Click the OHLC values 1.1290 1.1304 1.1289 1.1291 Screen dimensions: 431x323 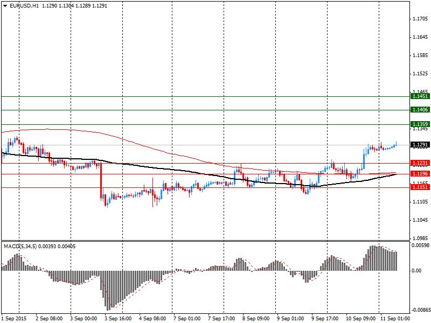coord(74,6)
